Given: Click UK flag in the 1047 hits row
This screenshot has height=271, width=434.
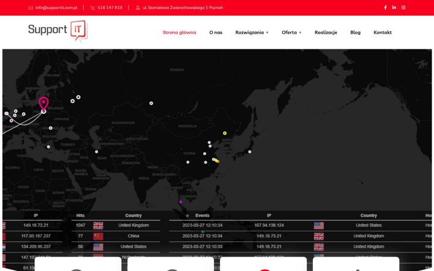Looking at the screenshot, I should click(x=98, y=225).
